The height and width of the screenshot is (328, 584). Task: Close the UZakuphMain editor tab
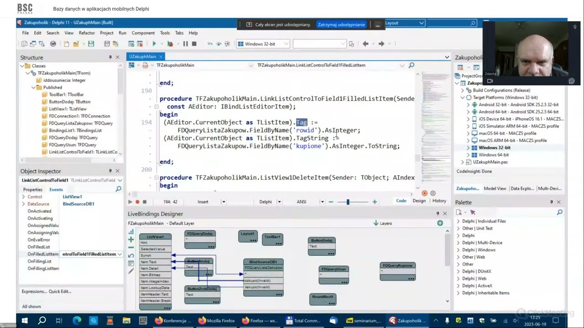tap(161, 56)
